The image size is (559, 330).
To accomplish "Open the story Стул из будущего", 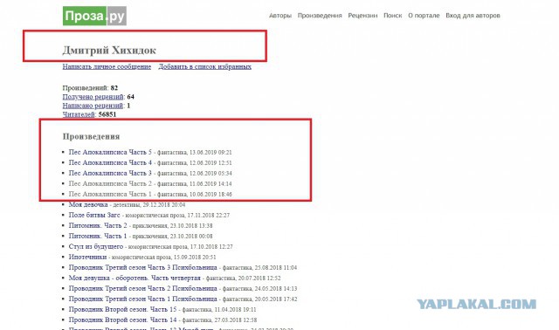I will 96,246.
